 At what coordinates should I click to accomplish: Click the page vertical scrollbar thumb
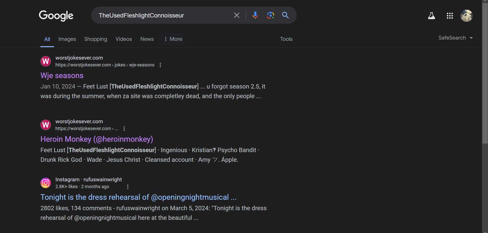click(485, 74)
